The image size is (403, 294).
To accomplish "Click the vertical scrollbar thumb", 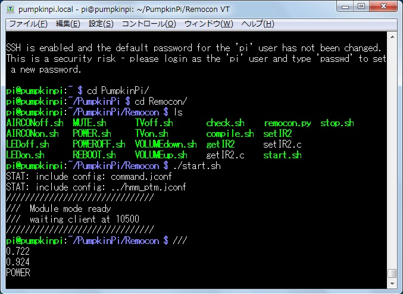I will (x=392, y=273).
